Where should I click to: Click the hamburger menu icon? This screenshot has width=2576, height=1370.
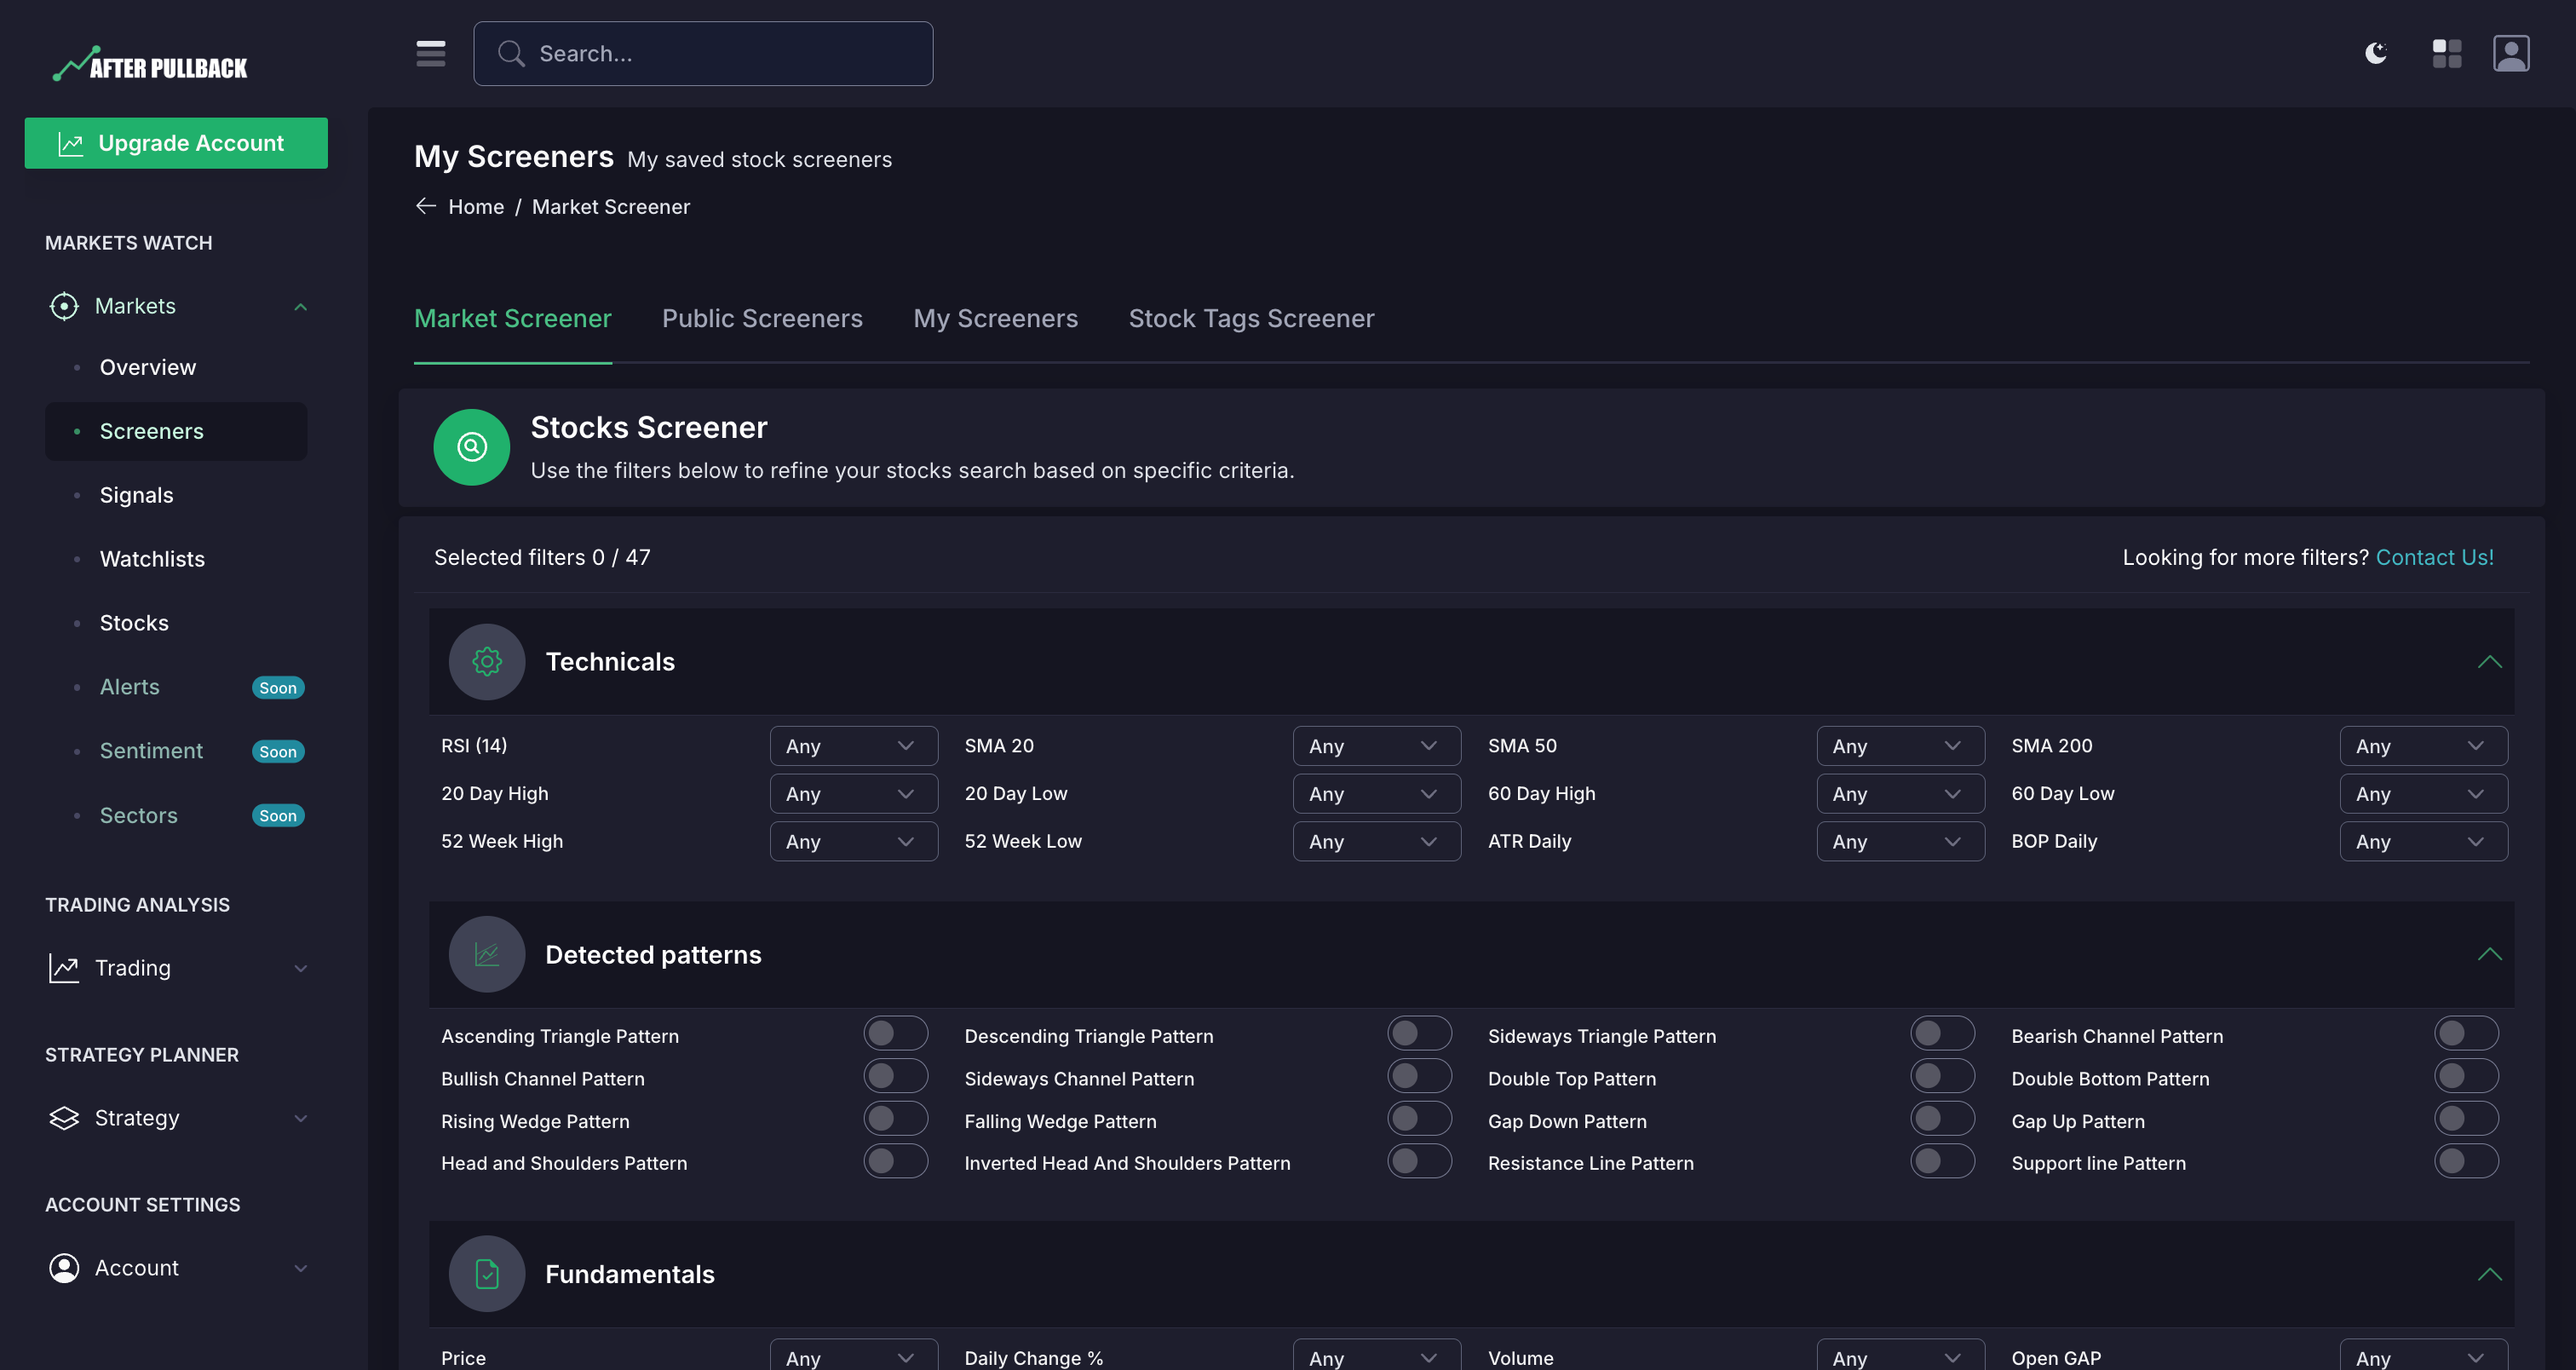[430, 53]
